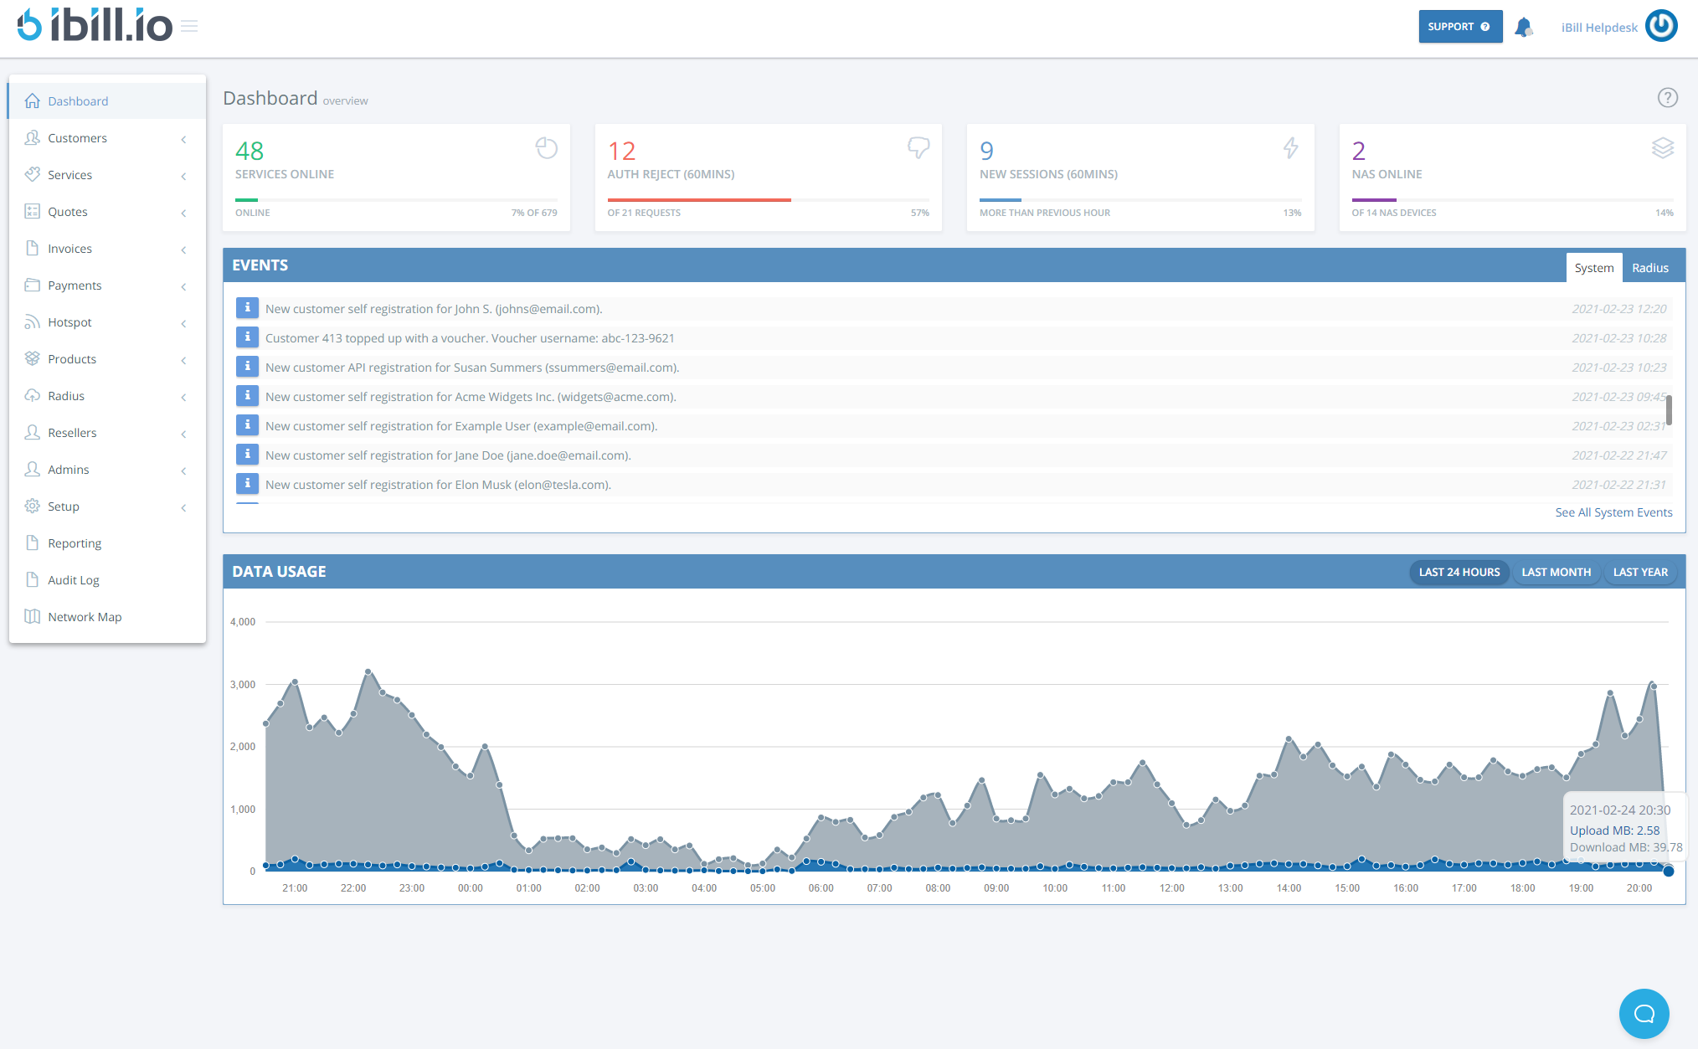Screen dimensions: 1698x1049
Task: Open the hamburger menu beside the logo
Action: click(189, 26)
